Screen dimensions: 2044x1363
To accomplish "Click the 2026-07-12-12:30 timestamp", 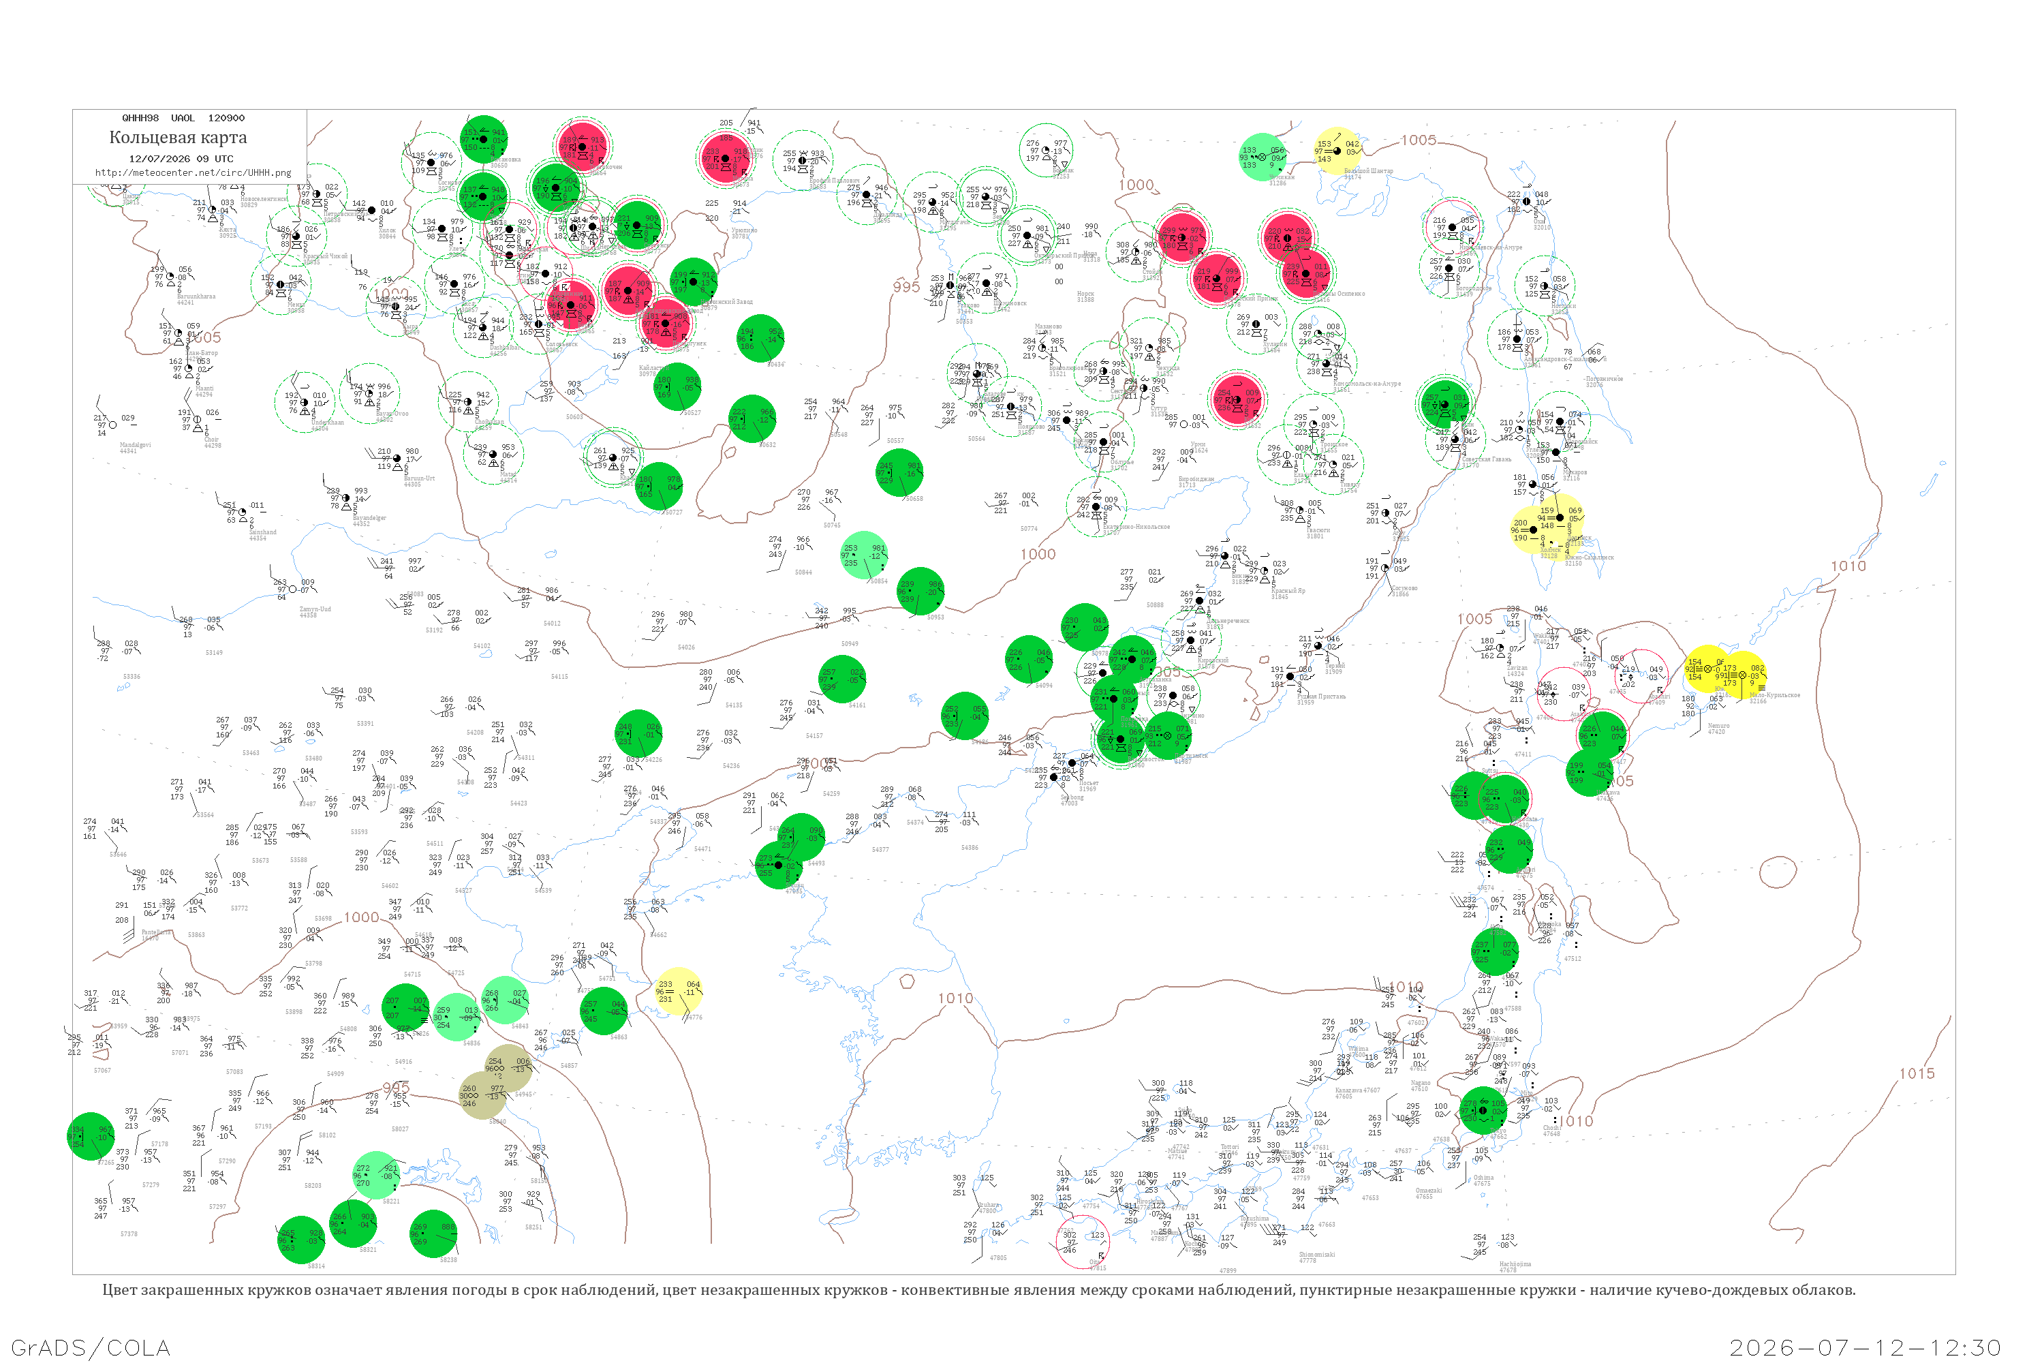I will coord(1865,1348).
